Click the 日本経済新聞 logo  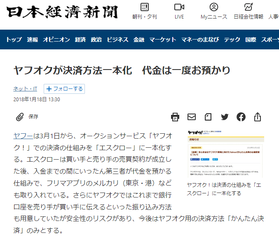tap(62, 12)
